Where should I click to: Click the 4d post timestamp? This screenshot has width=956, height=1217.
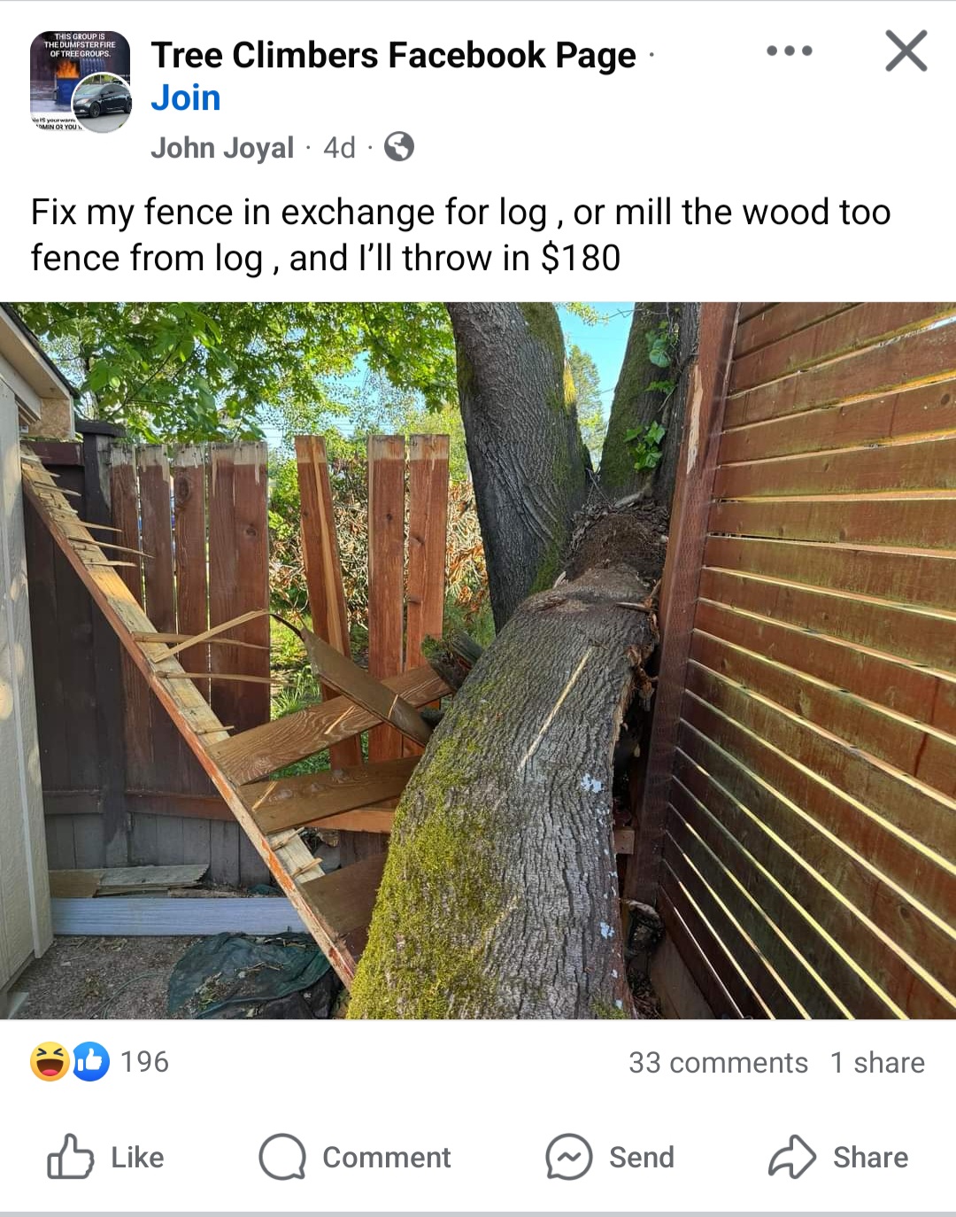click(x=339, y=147)
